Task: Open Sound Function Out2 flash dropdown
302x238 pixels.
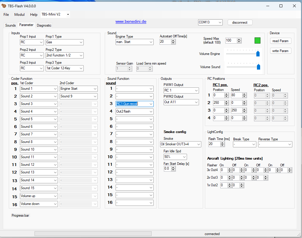Action: click(134, 112)
